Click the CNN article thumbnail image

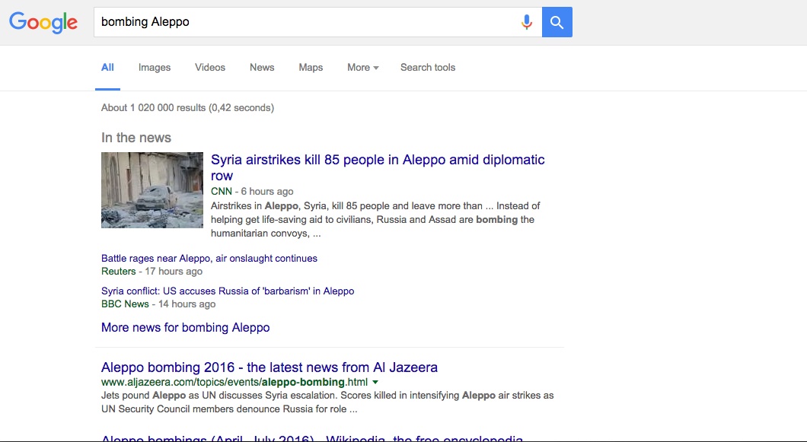click(152, 189)
